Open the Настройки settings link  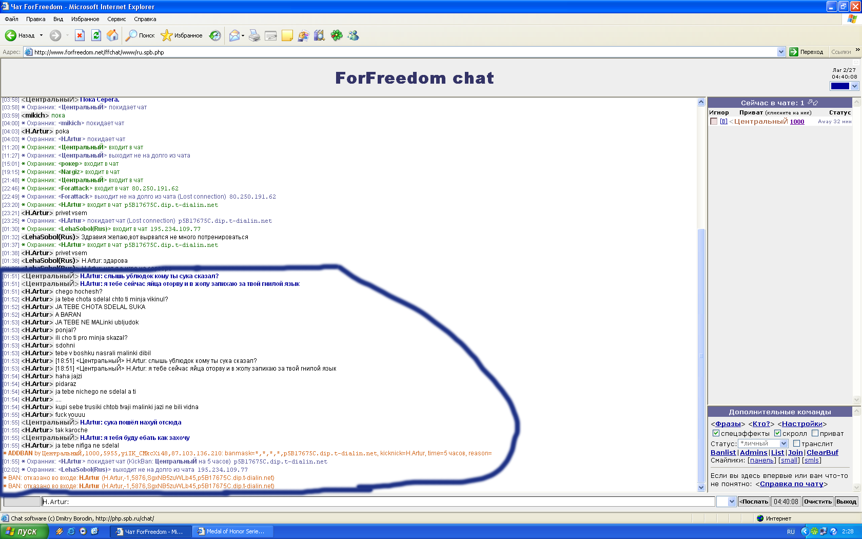click(x=802, y=423)
